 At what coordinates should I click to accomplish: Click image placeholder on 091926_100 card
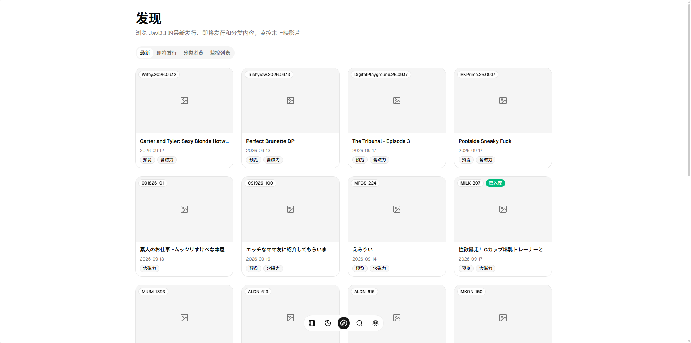291,209
